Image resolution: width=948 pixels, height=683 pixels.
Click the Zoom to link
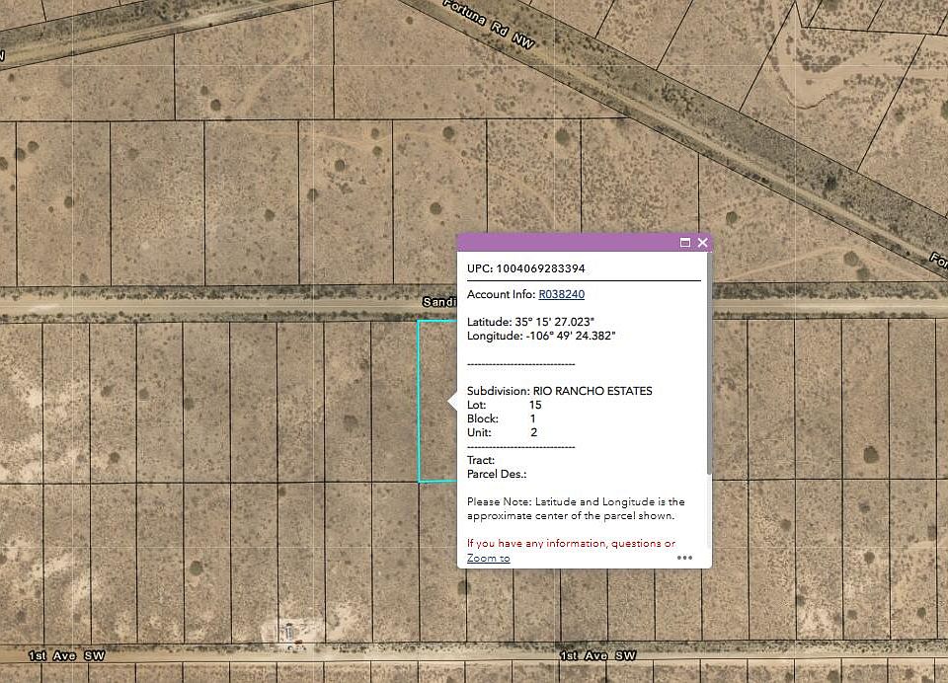pyautogui.click(x=486, y=558)
